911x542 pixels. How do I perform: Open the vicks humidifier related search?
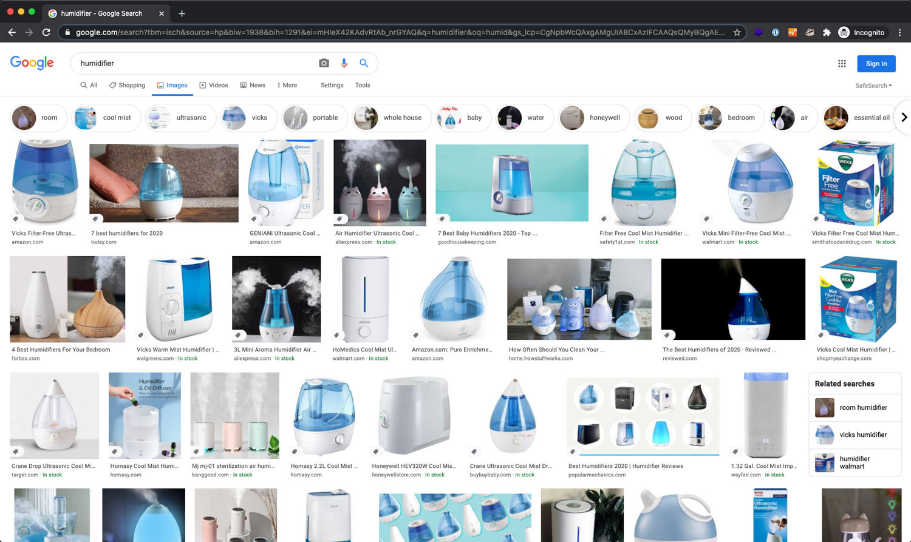[855, 435]
